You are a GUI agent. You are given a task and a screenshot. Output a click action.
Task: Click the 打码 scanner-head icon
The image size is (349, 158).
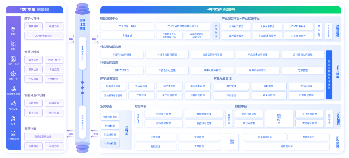(x=13, y=29)
